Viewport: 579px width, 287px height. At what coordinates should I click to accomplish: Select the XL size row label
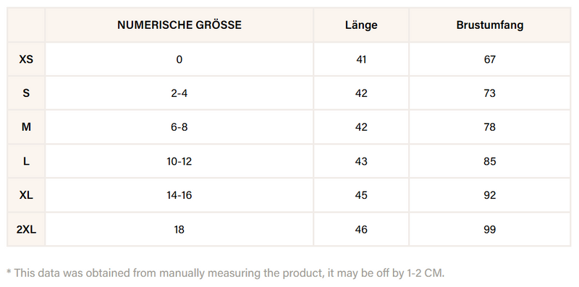point(26,195)
